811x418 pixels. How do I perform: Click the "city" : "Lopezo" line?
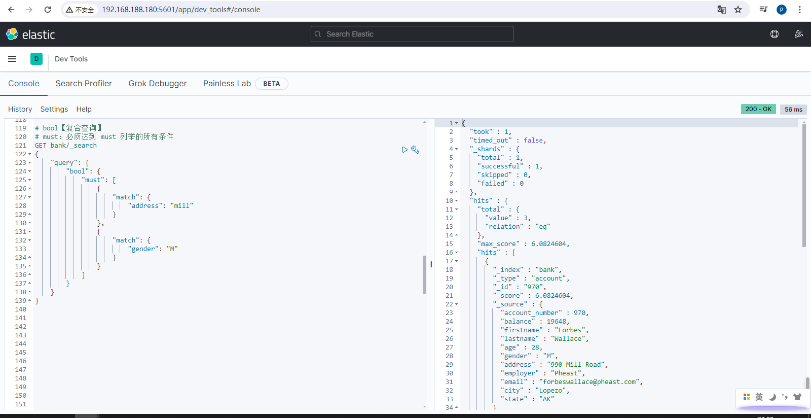[x=535, y=391]
